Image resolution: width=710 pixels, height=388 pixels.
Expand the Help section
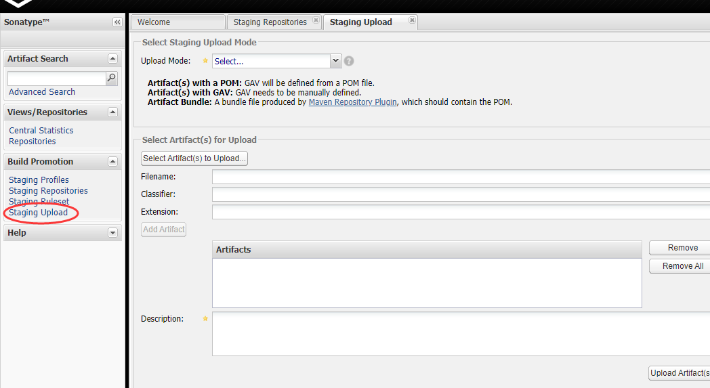[x=112, y=233]
